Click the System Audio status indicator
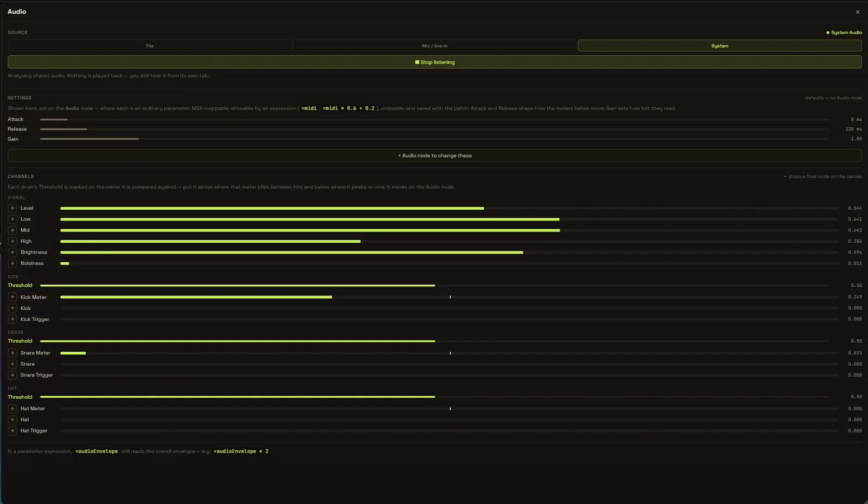Screen dimensions: 868x504 [x=844, y=33]
